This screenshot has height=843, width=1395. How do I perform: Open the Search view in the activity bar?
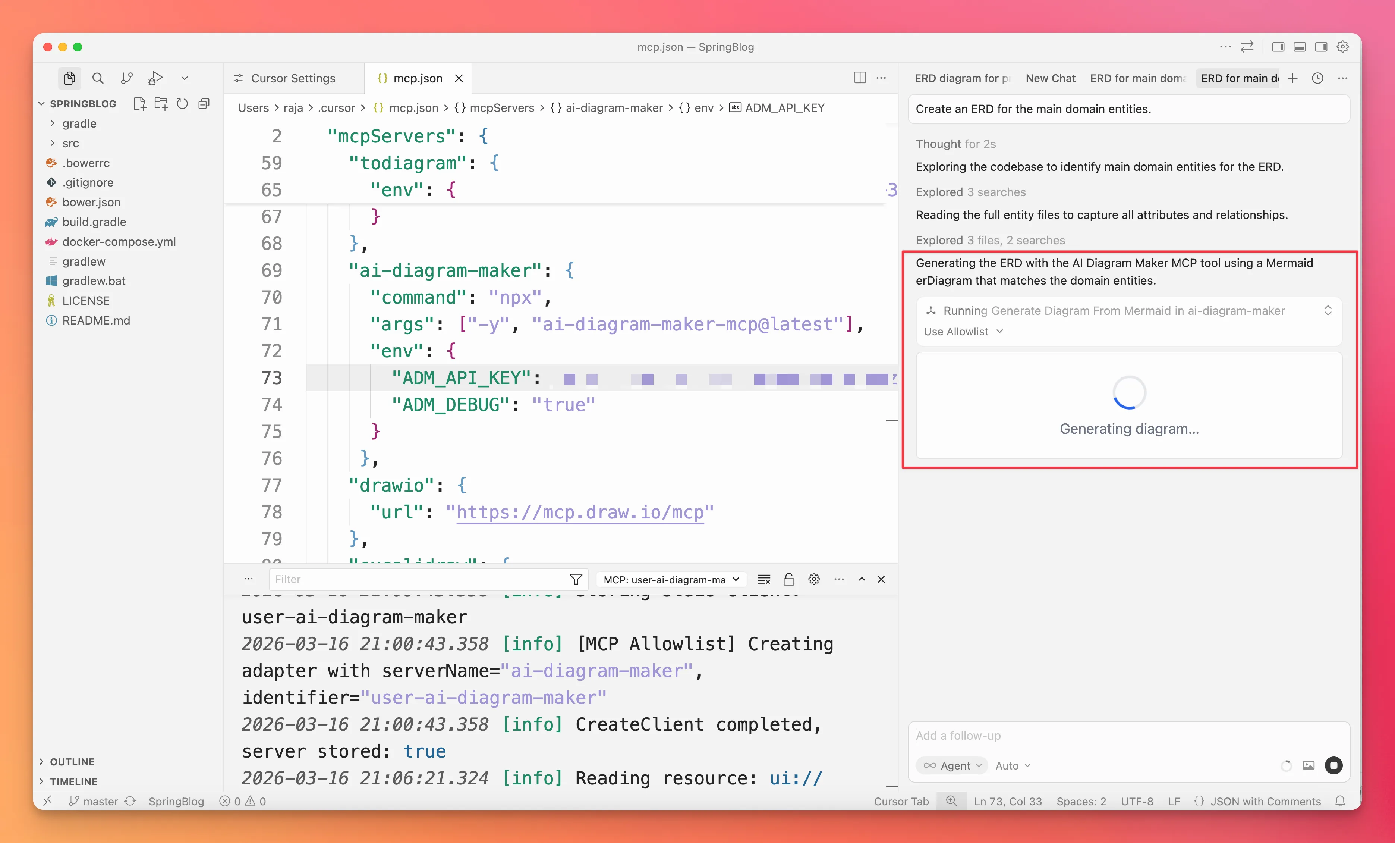click(x=98, y=78)
